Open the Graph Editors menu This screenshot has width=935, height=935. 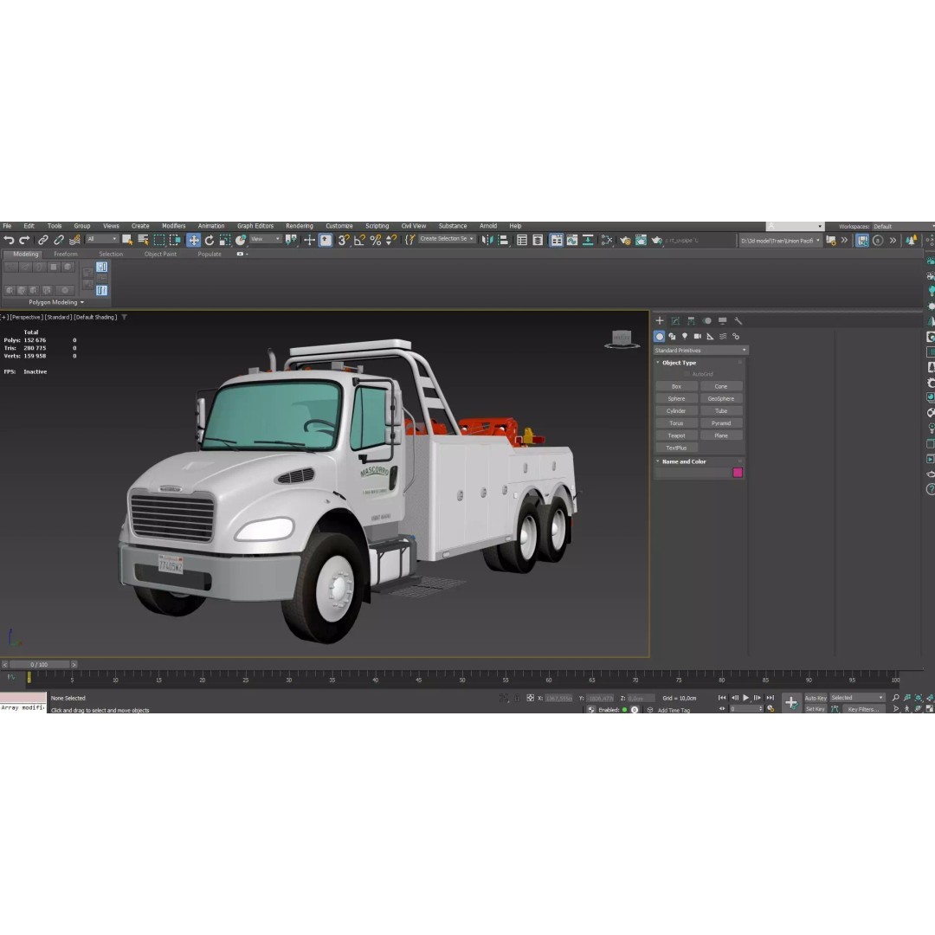(x=255, y=226)
